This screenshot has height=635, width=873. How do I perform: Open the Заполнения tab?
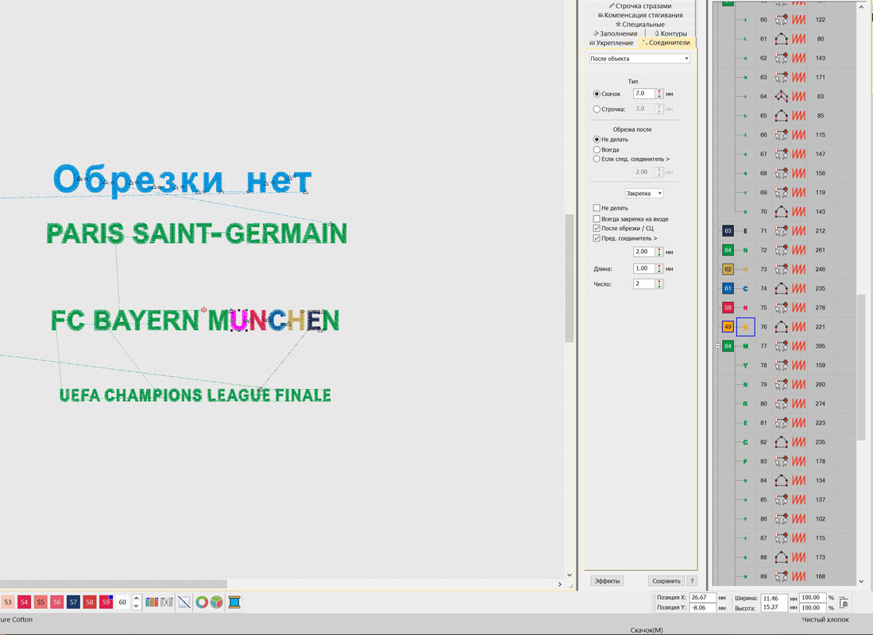pyautogui.click(x=615, y=33)
